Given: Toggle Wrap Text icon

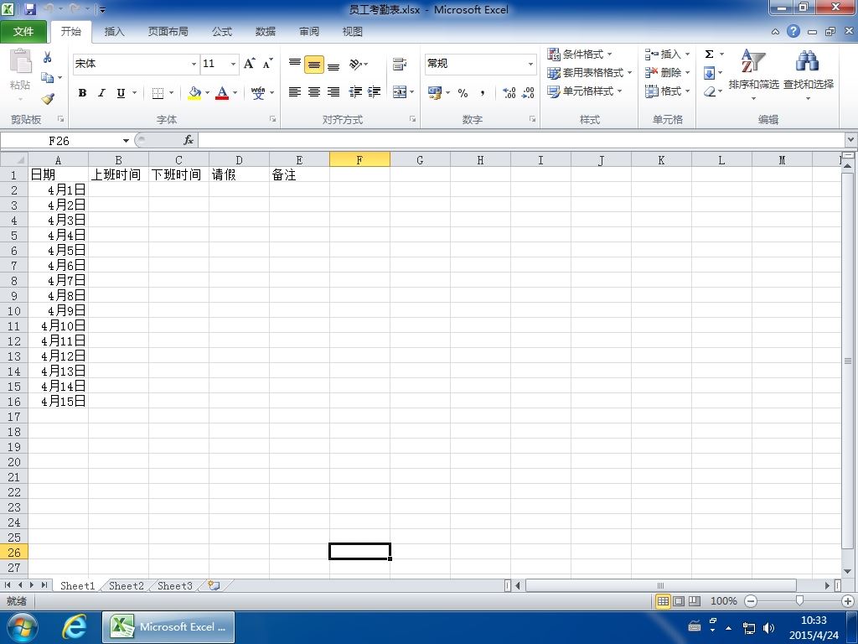Looking at the screenshot, I should pyautogui.click(x=400, y=64).
